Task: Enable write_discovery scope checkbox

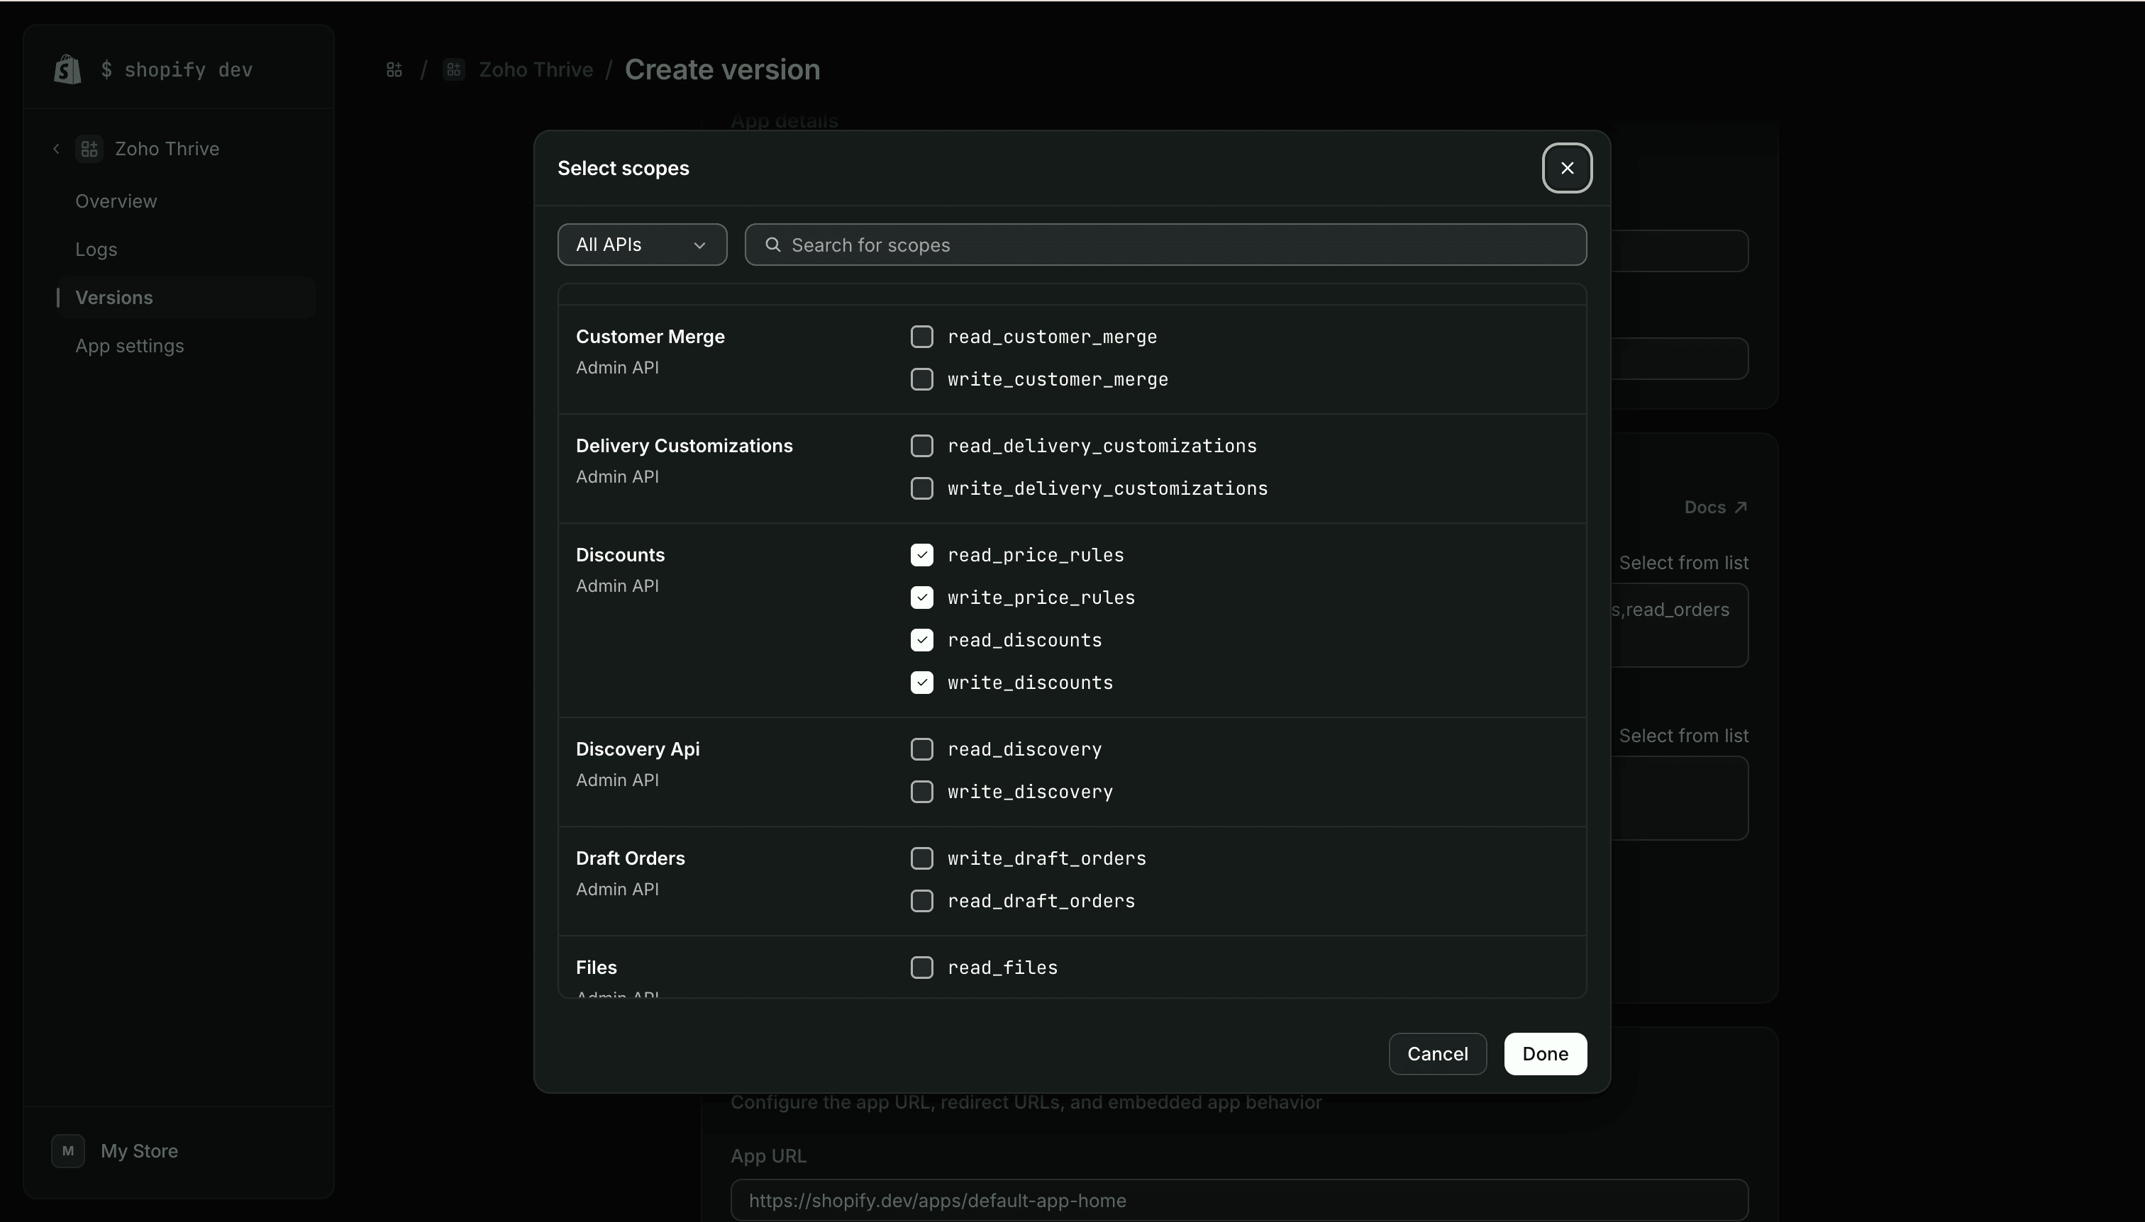Action: (x=921, y=792)
